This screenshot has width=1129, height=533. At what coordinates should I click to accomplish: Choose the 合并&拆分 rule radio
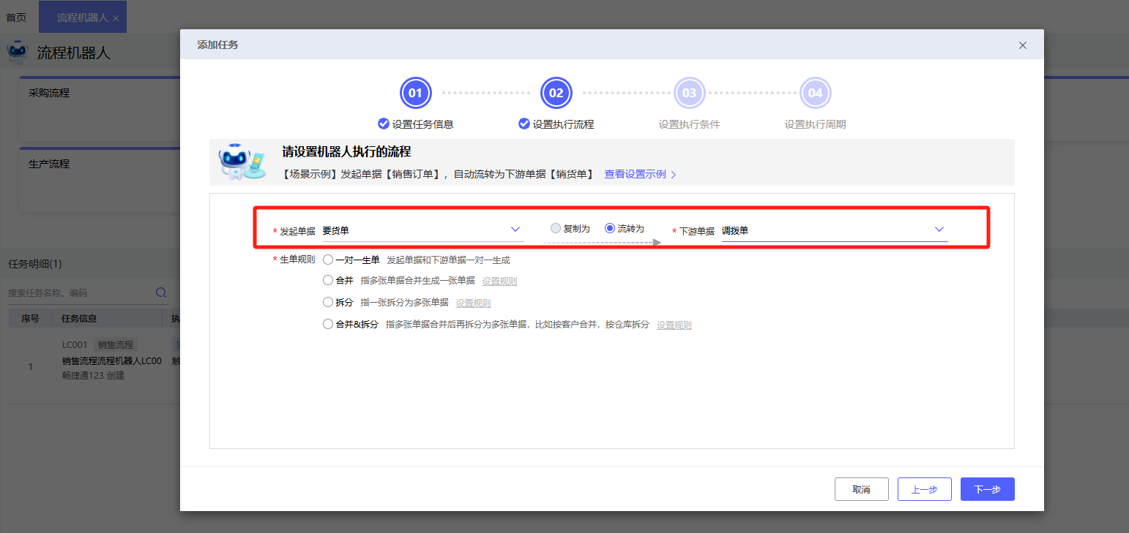[x=328, y=324]
